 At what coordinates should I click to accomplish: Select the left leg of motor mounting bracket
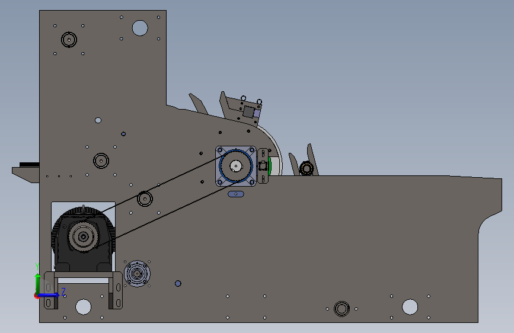[x=51, y=290]
